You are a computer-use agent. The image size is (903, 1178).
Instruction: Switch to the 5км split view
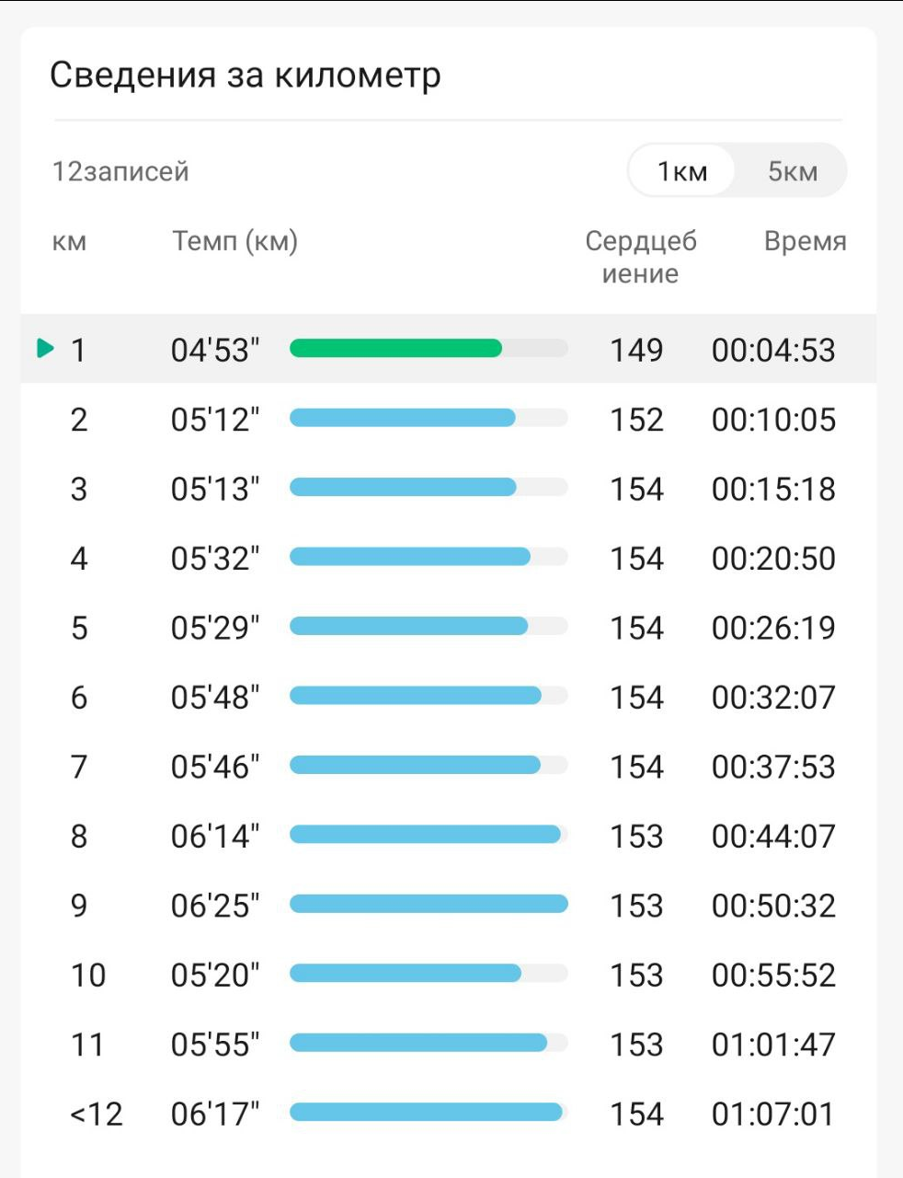[792, 171]
